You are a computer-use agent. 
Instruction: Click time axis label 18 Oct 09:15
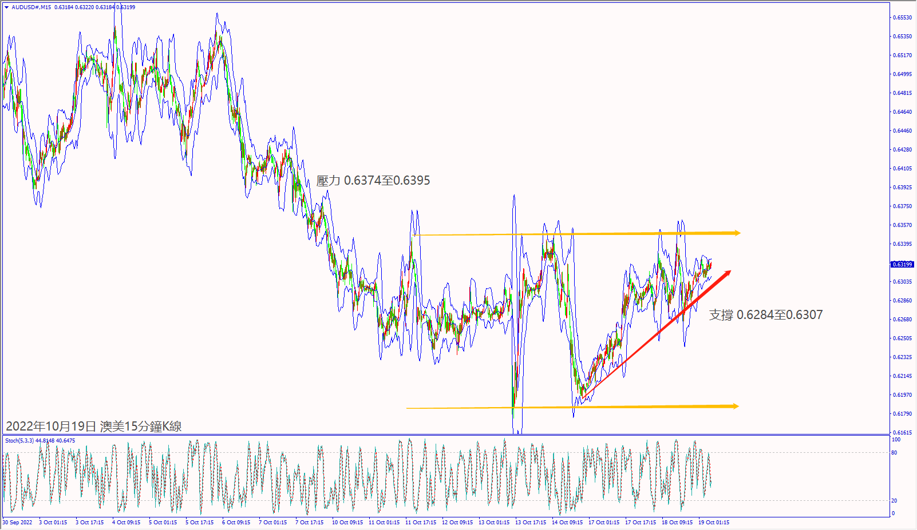[x=677, y=523]
